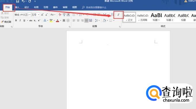Toggle Italic formatting button
The width and height of the screenshot is (196, 109).
(20, 20)
